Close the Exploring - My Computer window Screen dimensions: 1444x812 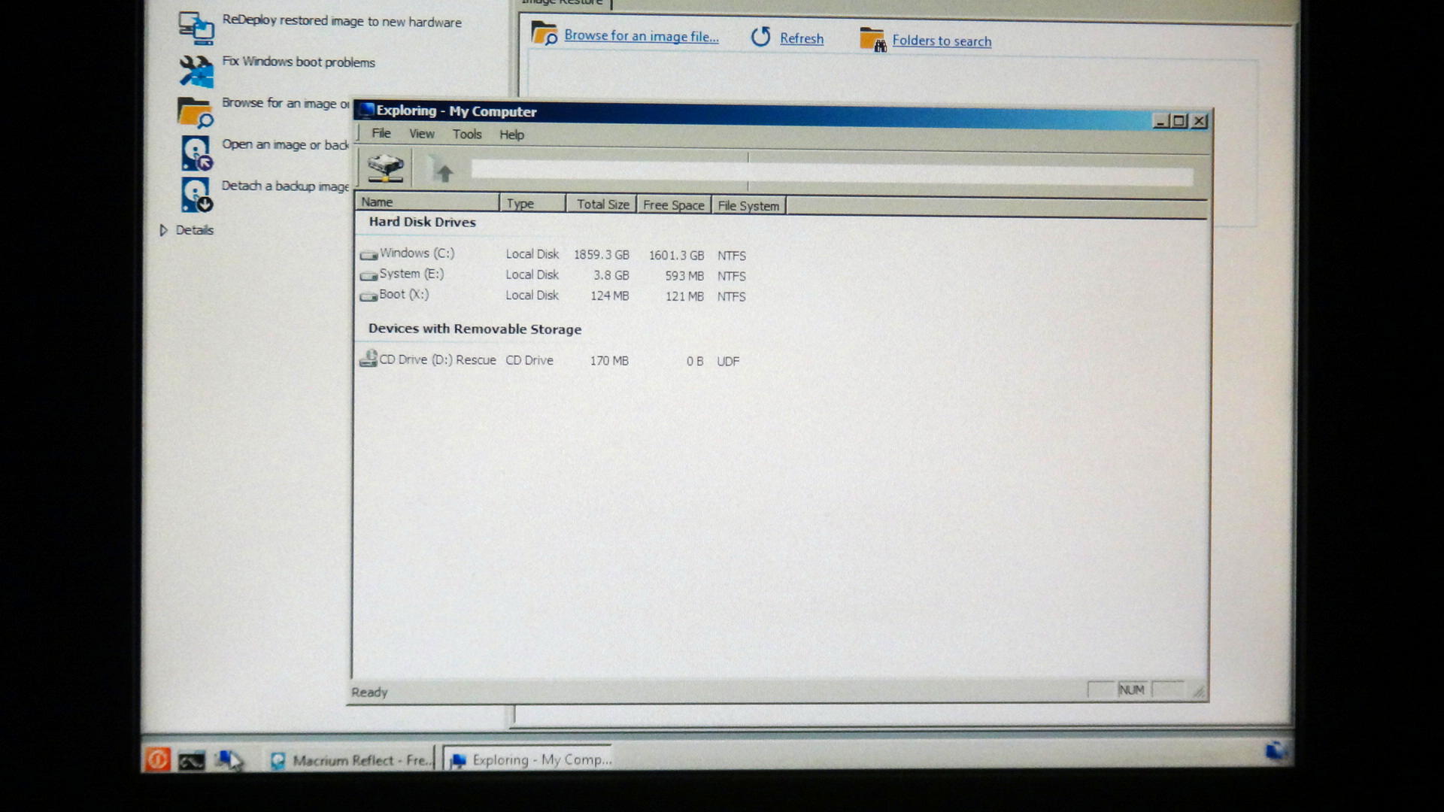point(1200,120)
